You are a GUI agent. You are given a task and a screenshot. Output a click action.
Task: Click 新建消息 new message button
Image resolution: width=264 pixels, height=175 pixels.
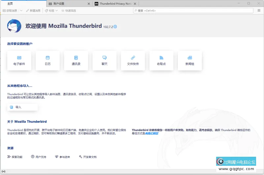[33, 11]
